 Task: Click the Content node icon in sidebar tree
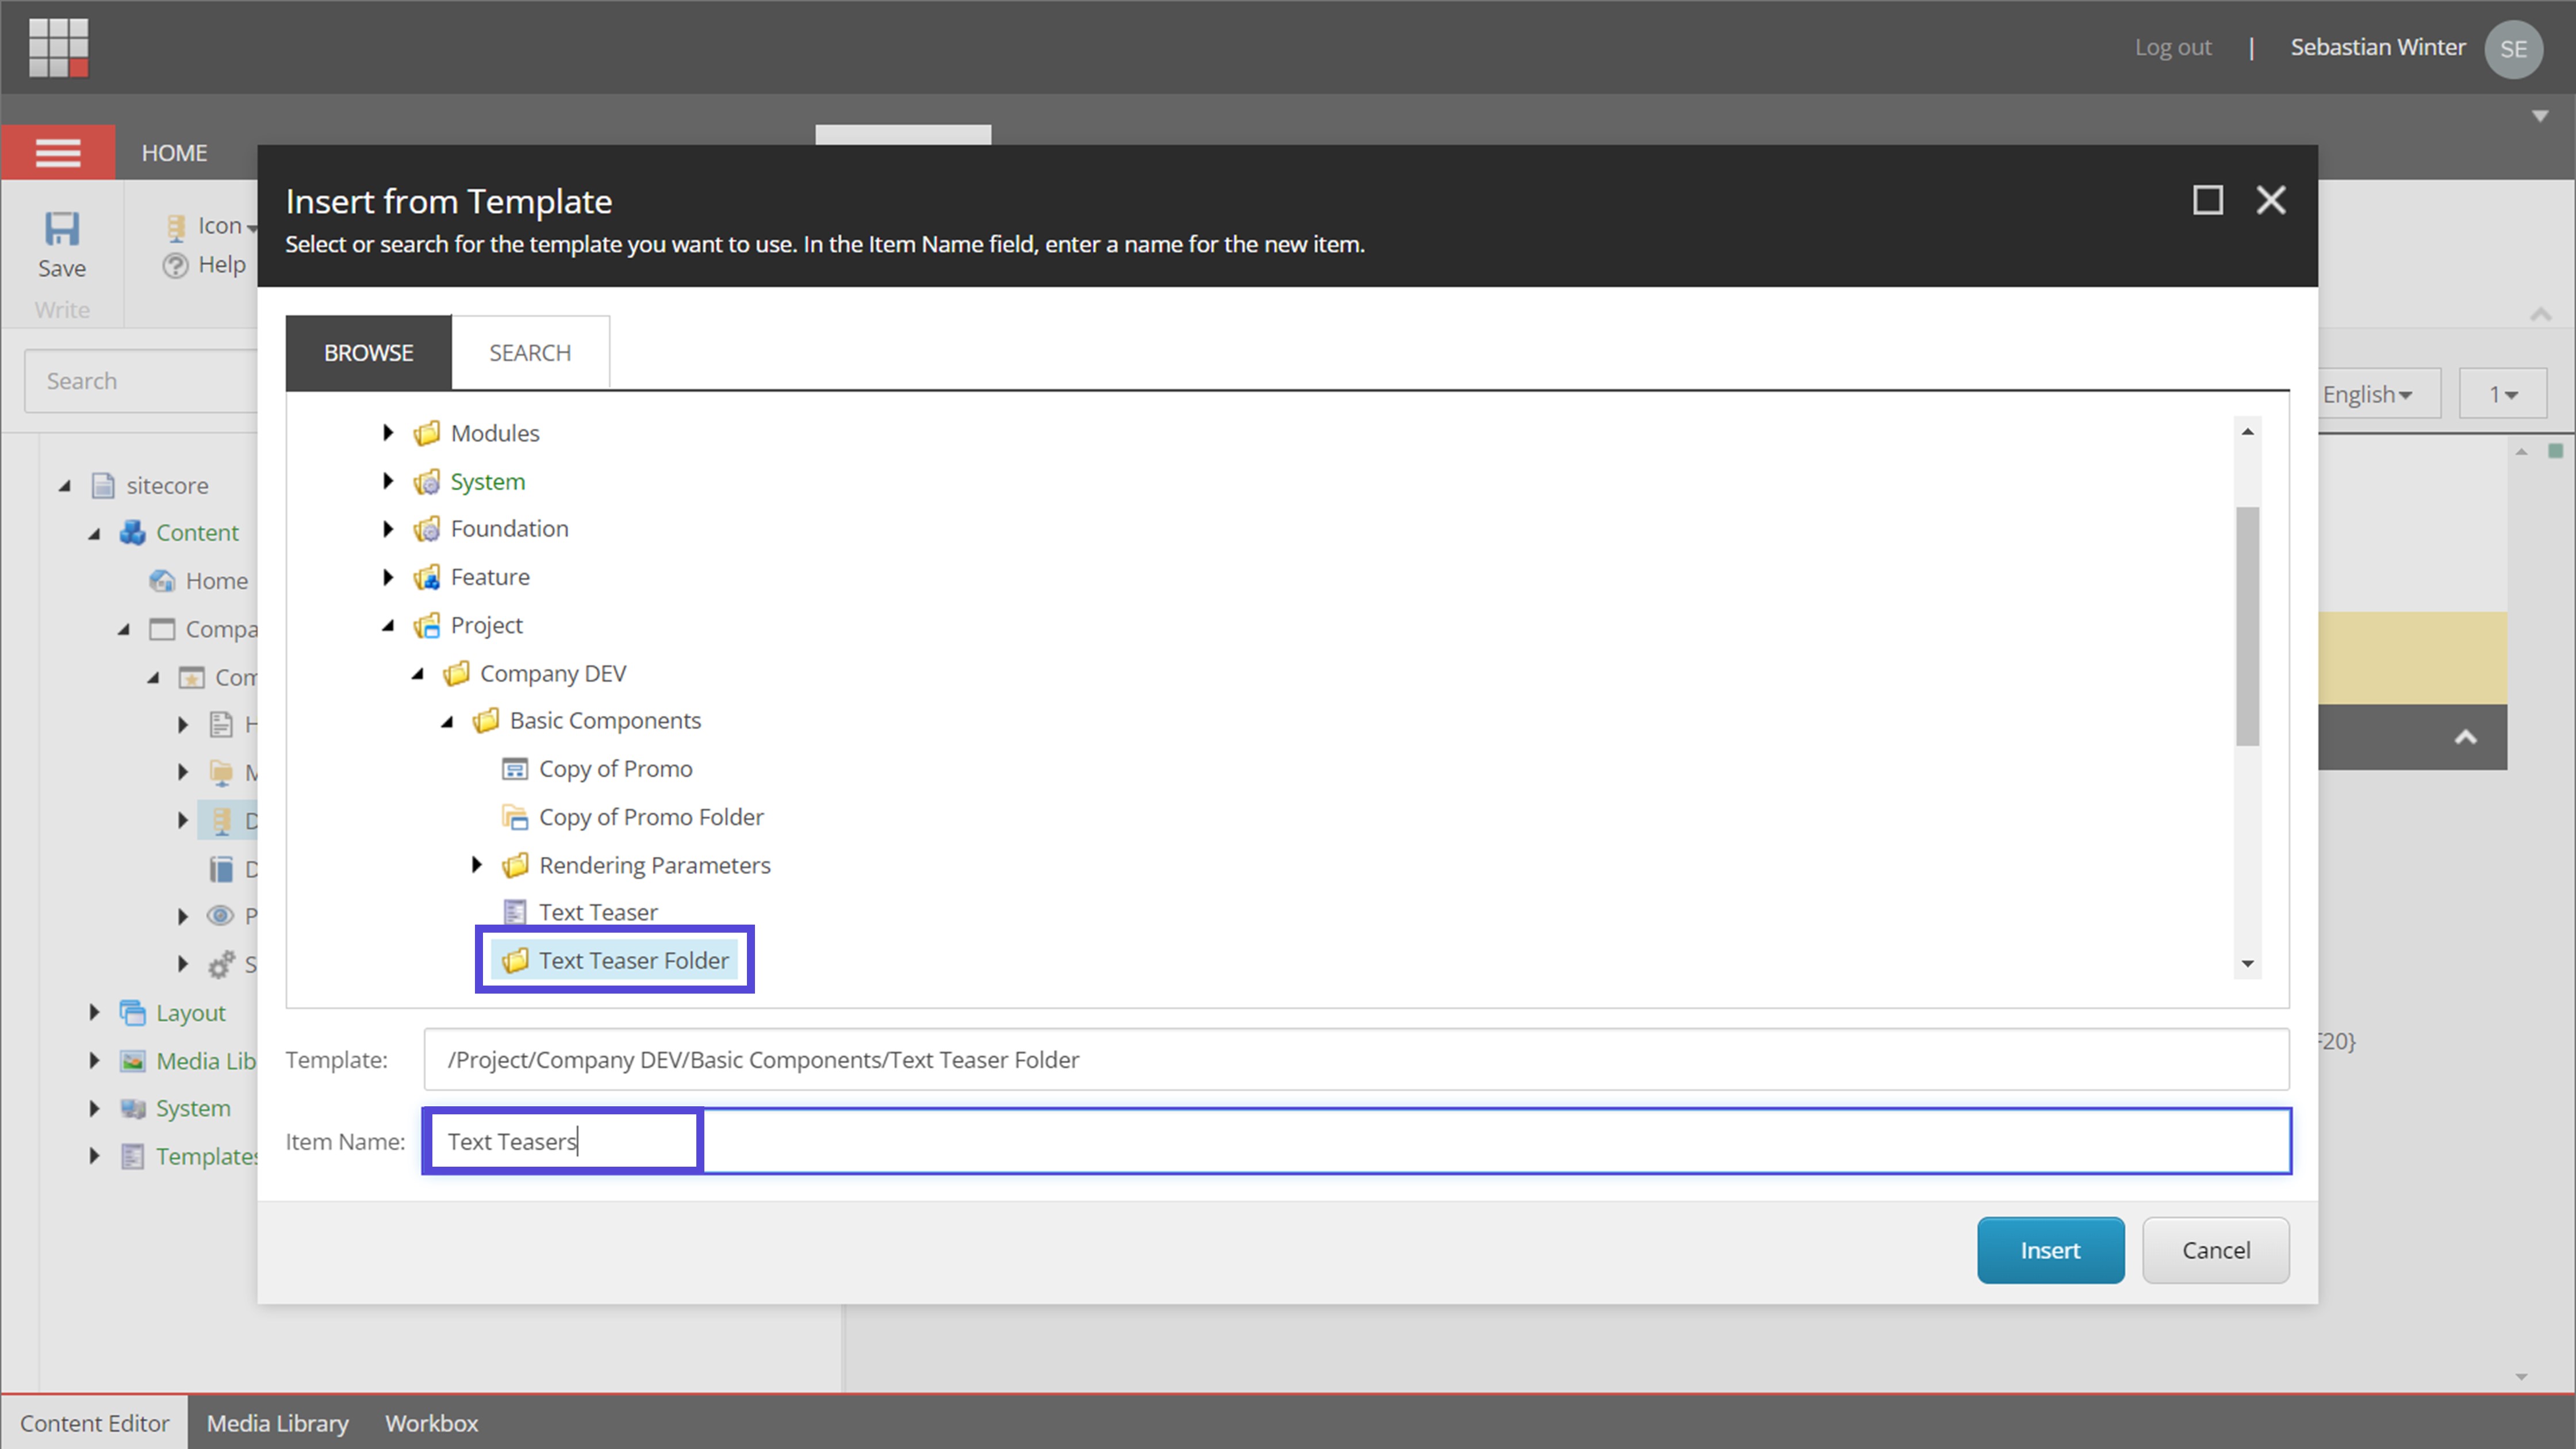[x=132, y=532]
